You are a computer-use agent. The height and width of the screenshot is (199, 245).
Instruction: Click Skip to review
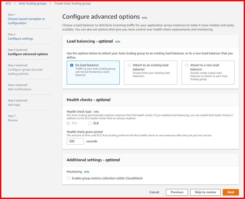[x=205, y=192]
